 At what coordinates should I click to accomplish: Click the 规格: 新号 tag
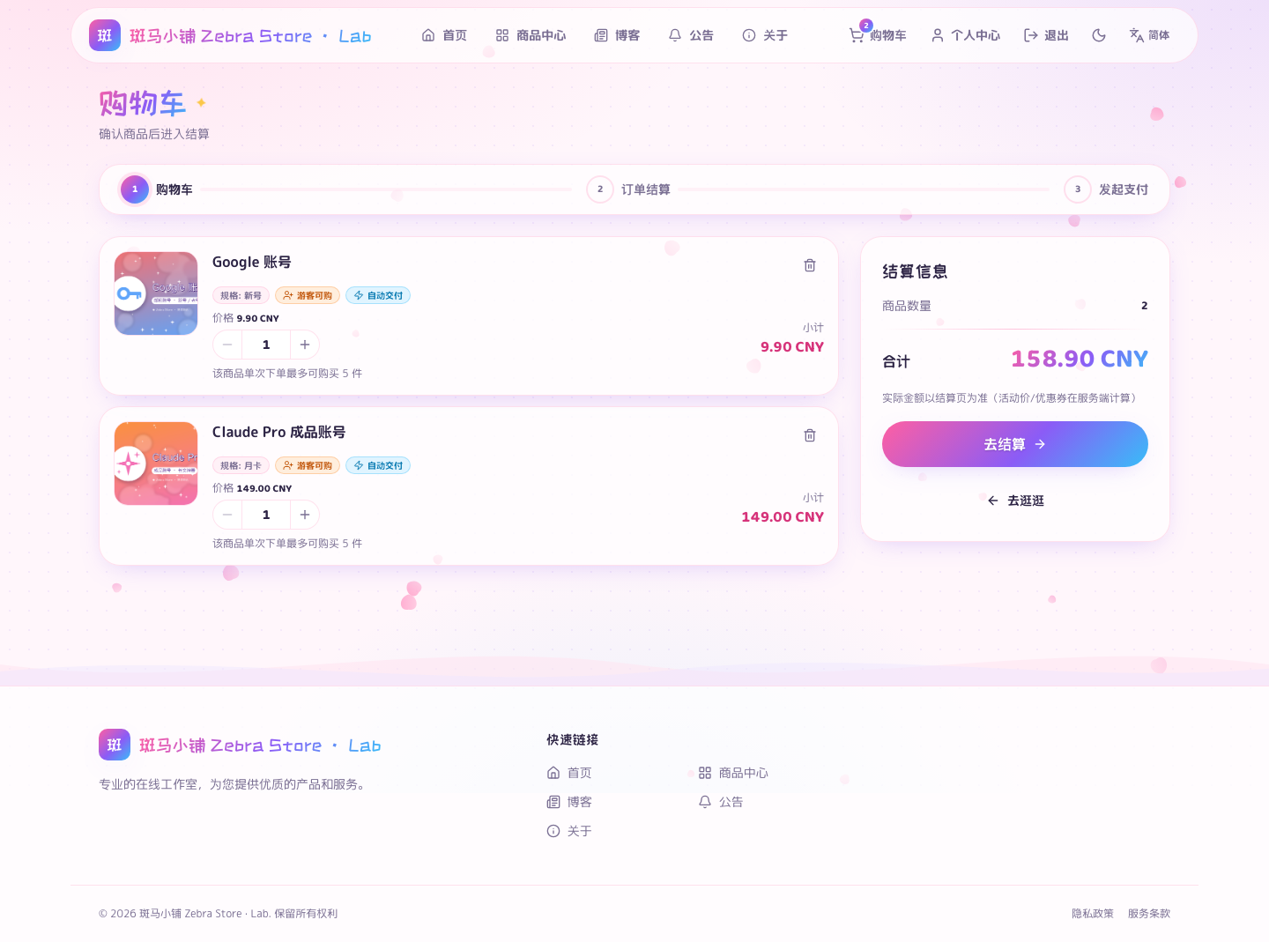[x=241, y=295]
